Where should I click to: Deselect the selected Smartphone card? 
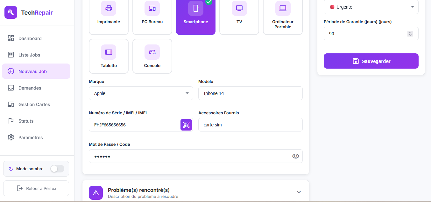(x=195, y=16)
